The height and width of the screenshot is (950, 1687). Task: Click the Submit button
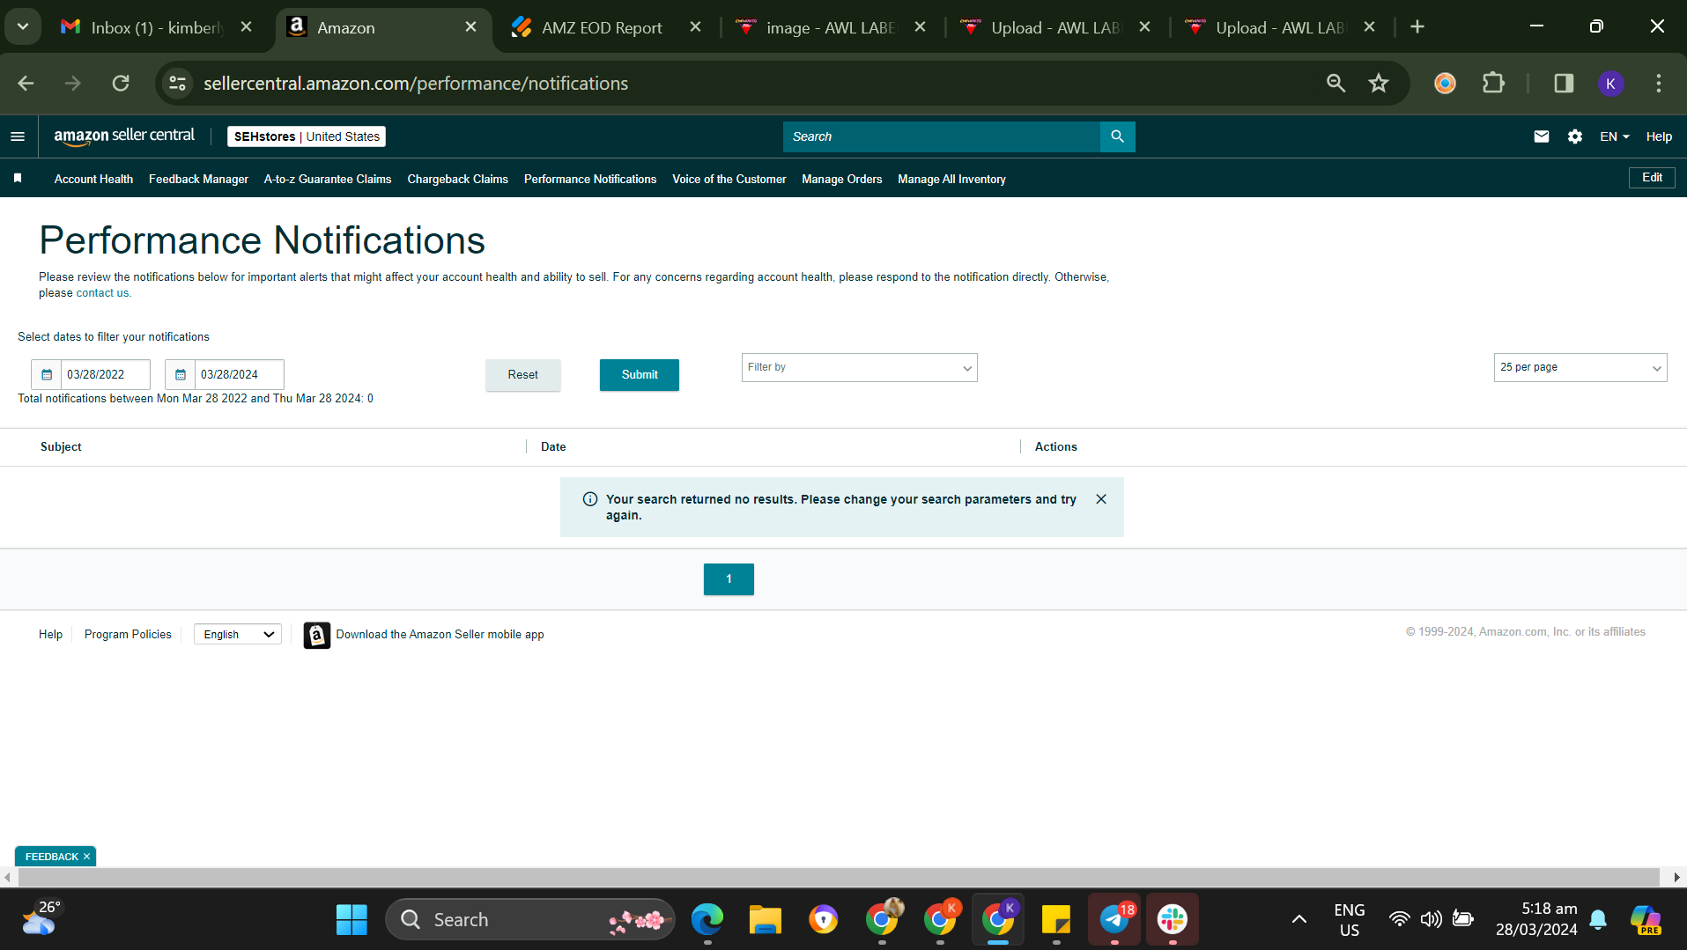[x=640, y=375]
